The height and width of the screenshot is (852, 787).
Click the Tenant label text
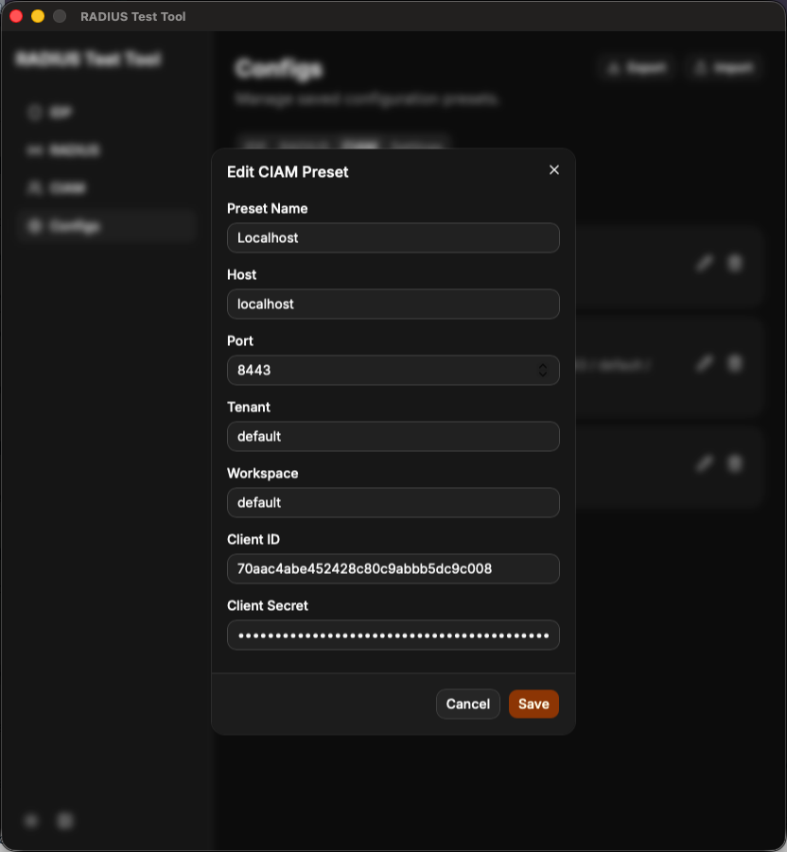pos(249,408)
